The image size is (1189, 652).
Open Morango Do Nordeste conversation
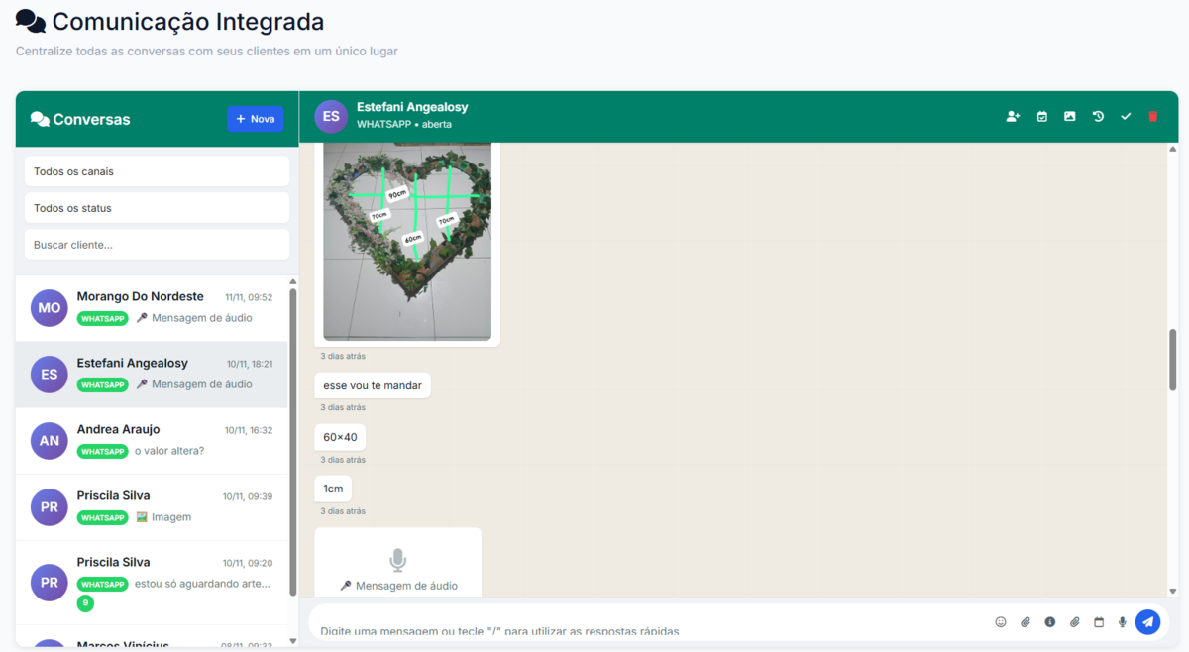click(152, 308)
